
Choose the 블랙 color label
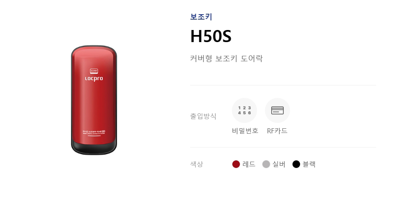(x=309, y=164)
